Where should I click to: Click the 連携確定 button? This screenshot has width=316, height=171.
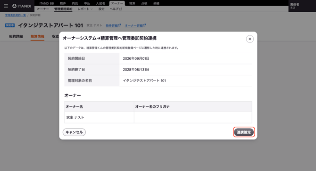coord(244,132)
